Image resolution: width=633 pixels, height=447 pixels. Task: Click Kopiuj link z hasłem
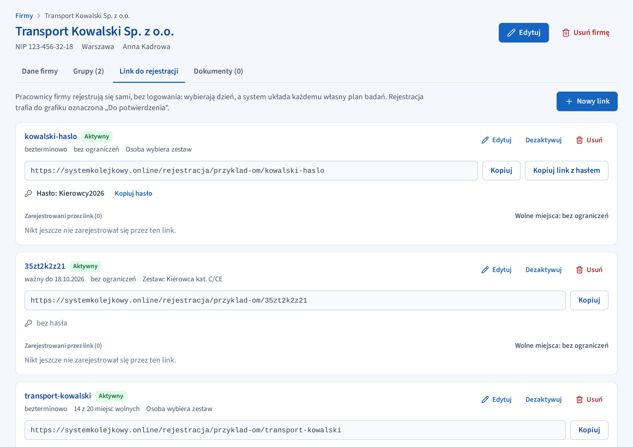(566, 171)
